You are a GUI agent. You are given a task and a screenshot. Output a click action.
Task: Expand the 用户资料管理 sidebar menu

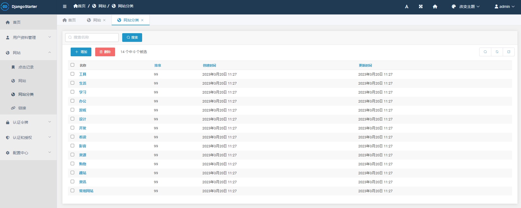point(28,38)
